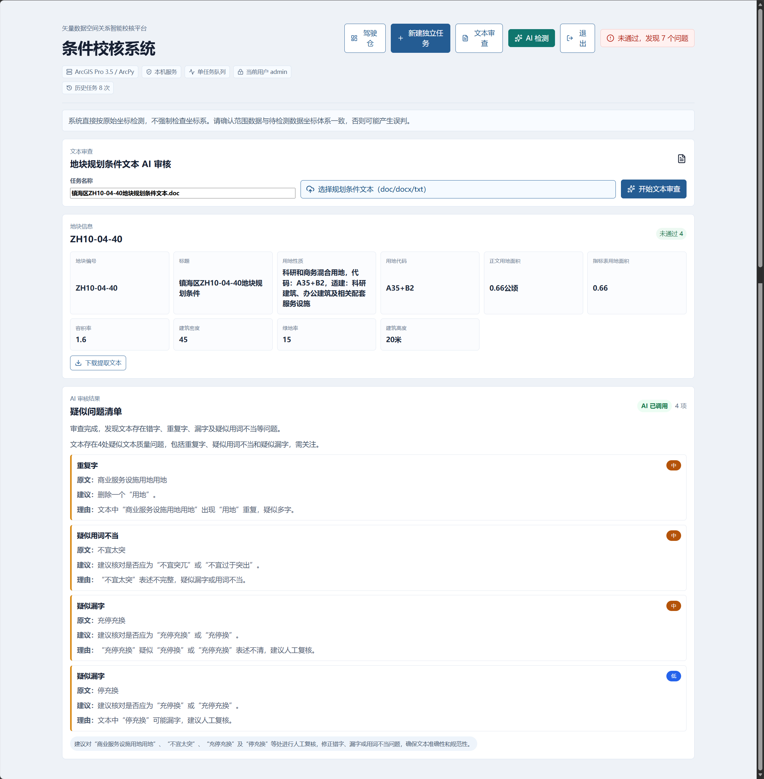Click the 标题 card value
The height and width of the screenshot is (779, 764).
point(221,288)
